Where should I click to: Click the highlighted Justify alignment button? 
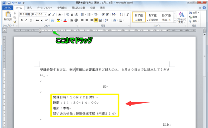(x=96, y=20)
